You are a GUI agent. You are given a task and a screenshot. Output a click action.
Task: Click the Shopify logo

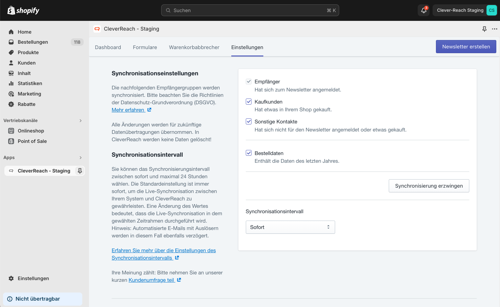23,10
